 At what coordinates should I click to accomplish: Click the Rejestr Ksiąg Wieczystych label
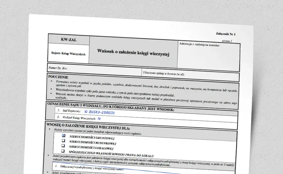[x=68, y=53]
